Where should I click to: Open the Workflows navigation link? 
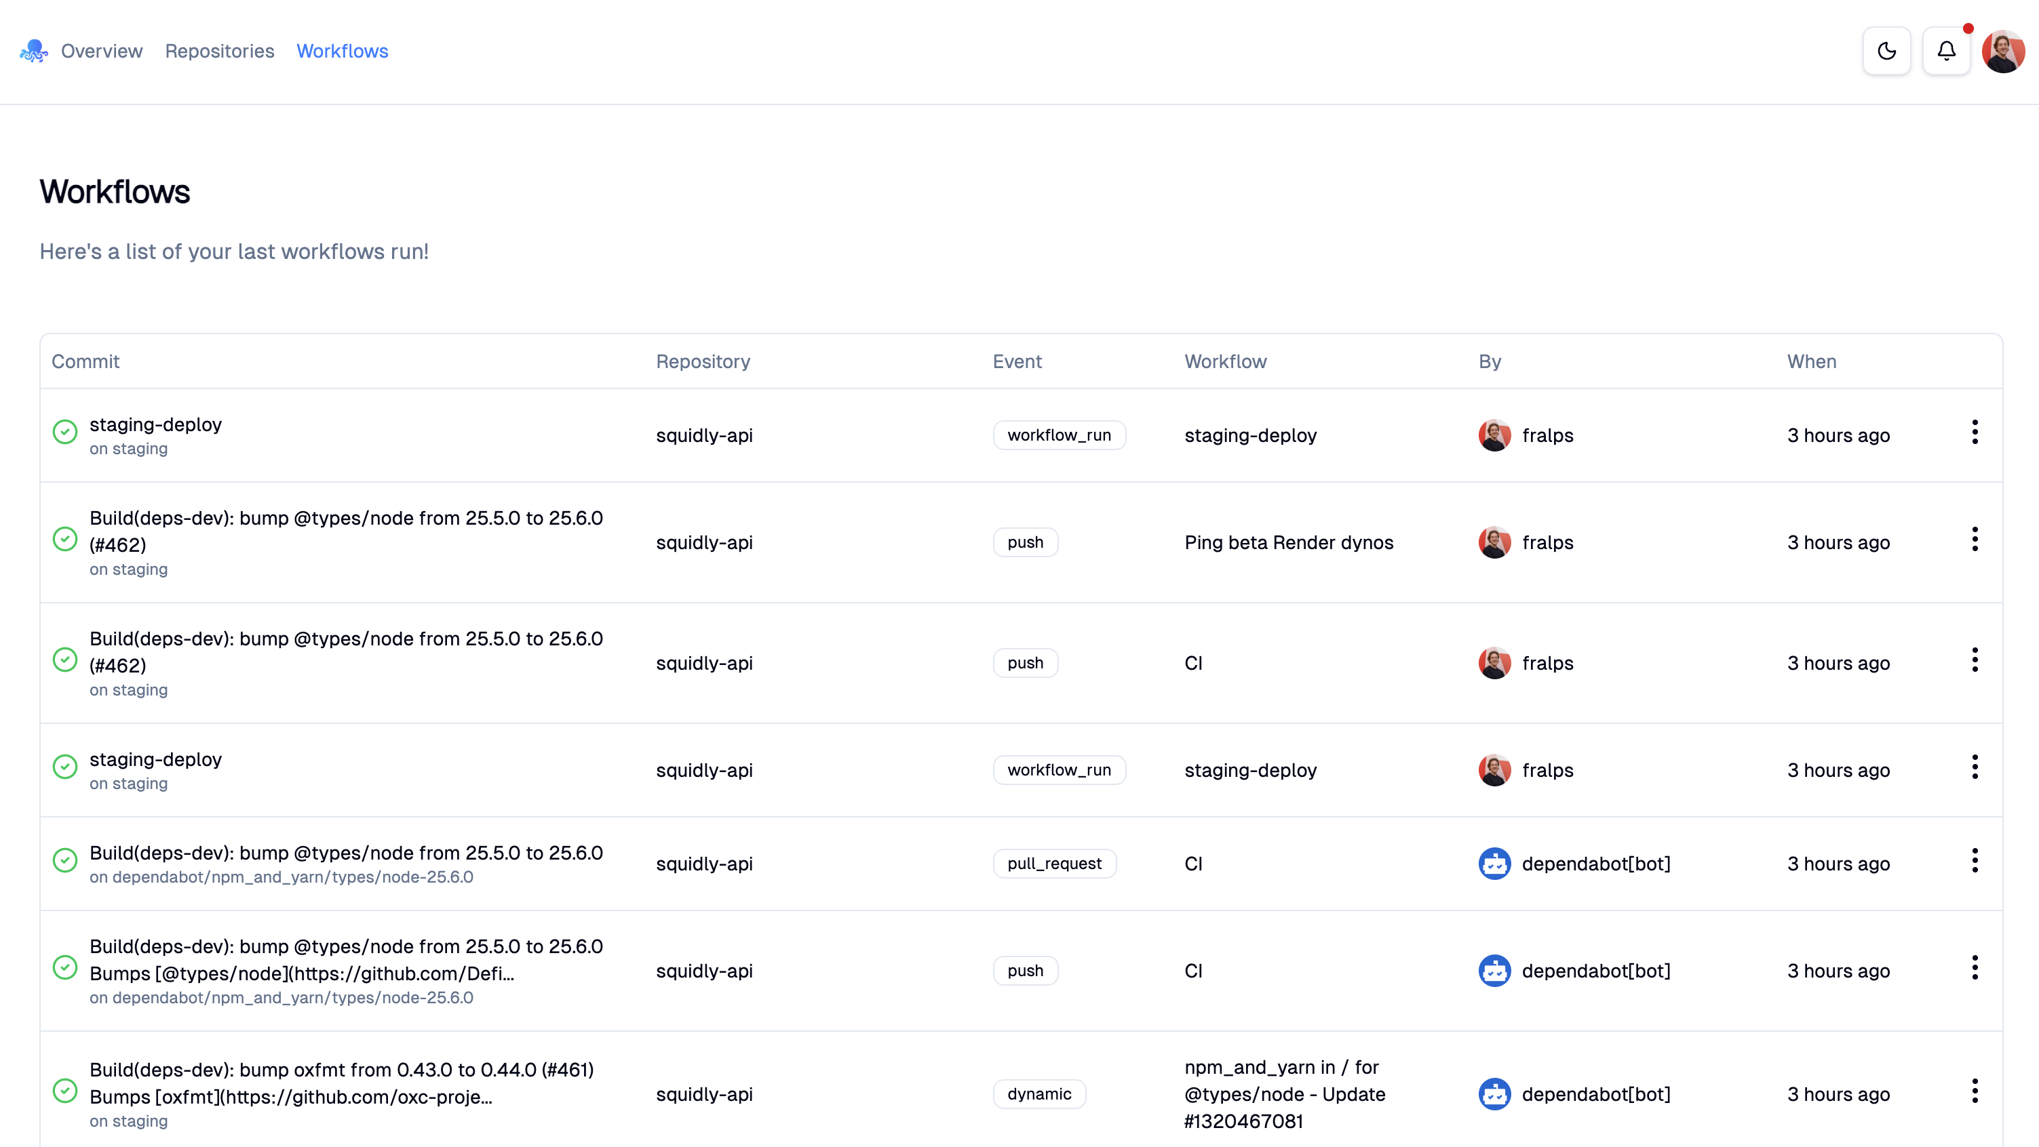point(342,51)
